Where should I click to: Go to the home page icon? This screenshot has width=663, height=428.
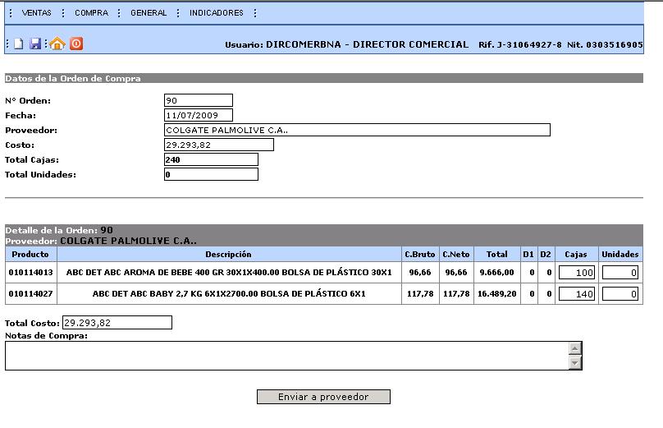pyautogui.click(x=57, y=44)
